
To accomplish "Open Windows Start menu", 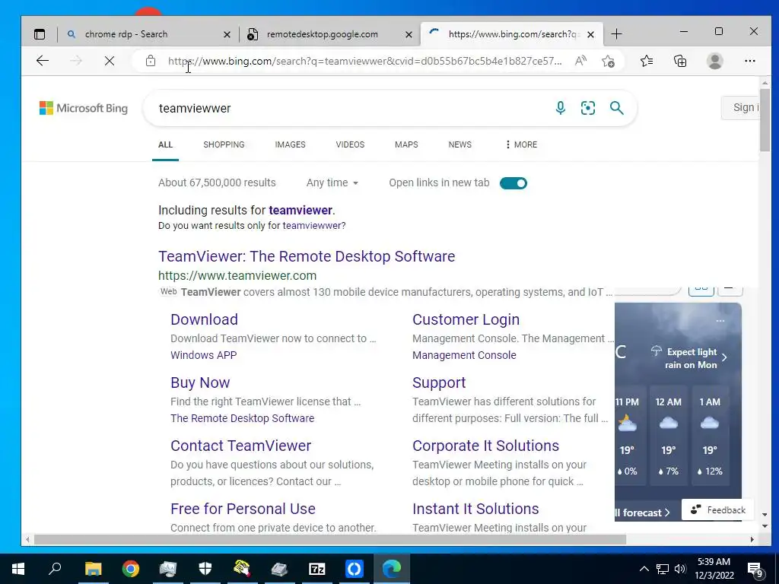I will tap(18, 569).
